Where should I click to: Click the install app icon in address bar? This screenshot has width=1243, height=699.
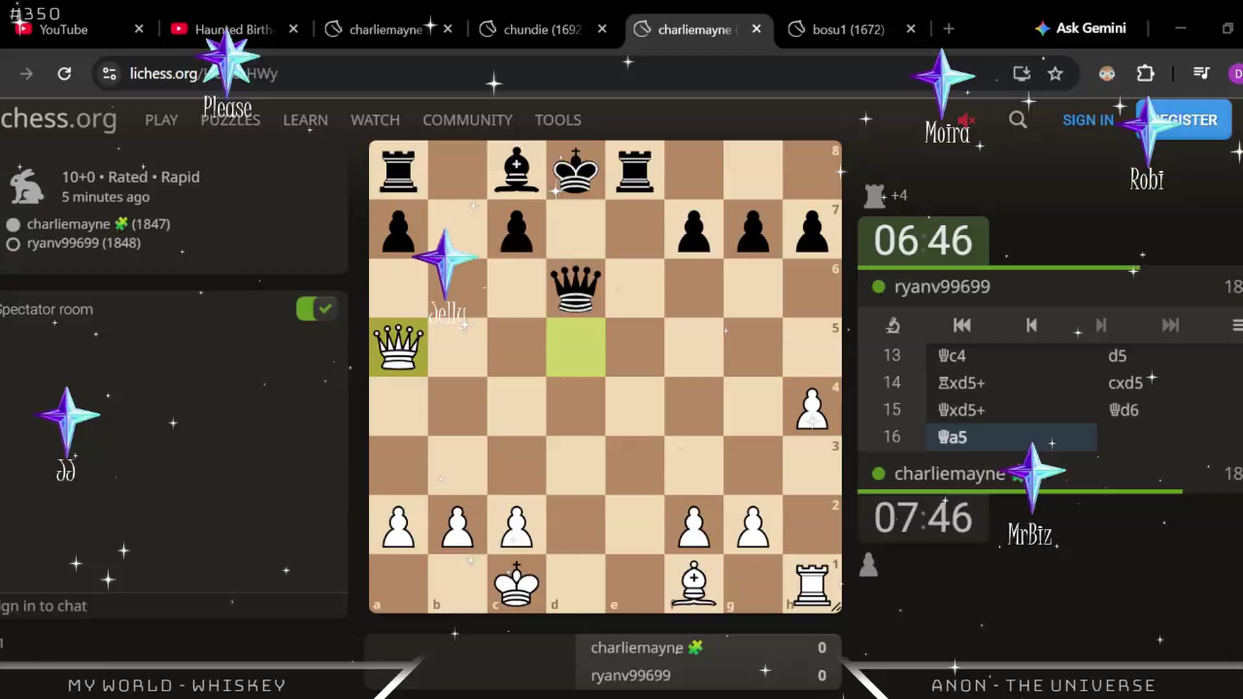(x=1022, y=74)
